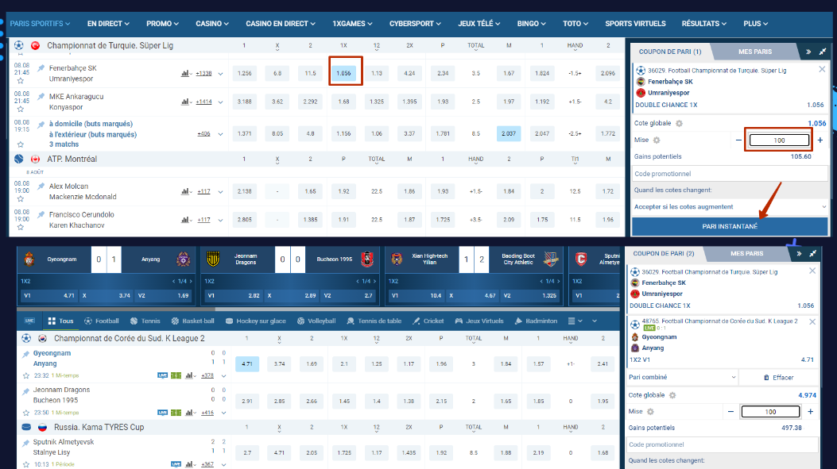This screenshot has width=837, height=469.
Task: Open the PARIS SPORTIFS menu
Action: coord(40,24)
